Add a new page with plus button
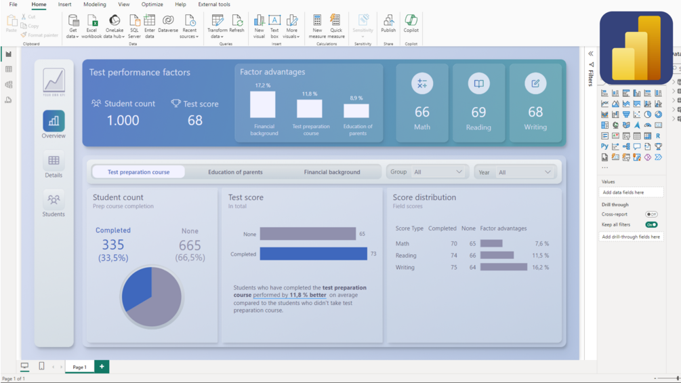Viewport: 681px width, 383px height. point(102,367)
